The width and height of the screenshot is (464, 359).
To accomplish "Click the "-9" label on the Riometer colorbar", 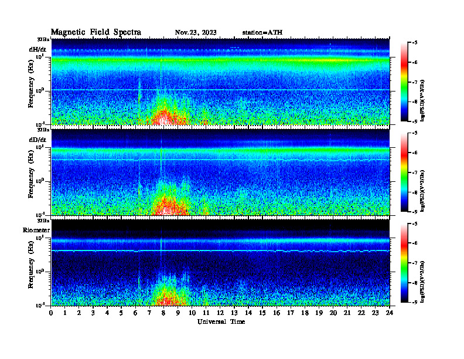I will [415, 302].
